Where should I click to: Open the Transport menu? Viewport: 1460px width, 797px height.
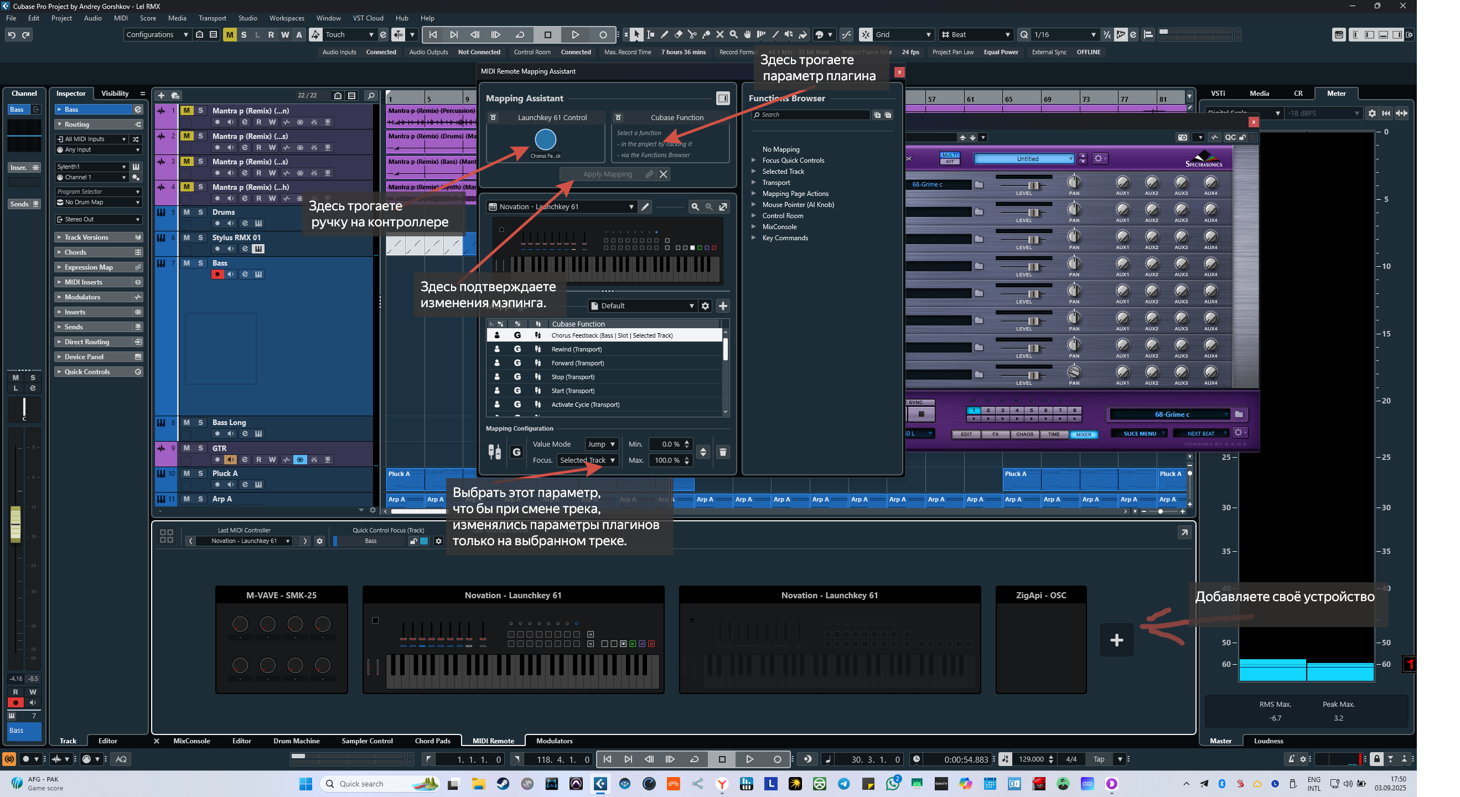pyautogui.click(x=212, y=18)
